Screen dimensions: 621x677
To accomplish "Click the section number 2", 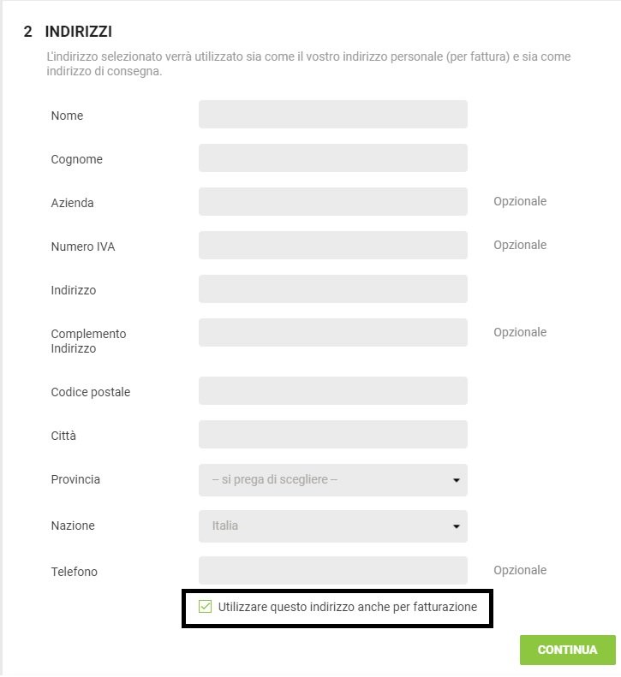I will click(x=27, y=32).
